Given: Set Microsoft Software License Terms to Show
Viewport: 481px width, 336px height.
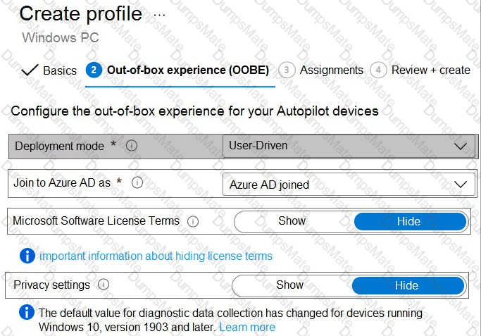Looking at the screenshot, I should [x=292, y=221].
